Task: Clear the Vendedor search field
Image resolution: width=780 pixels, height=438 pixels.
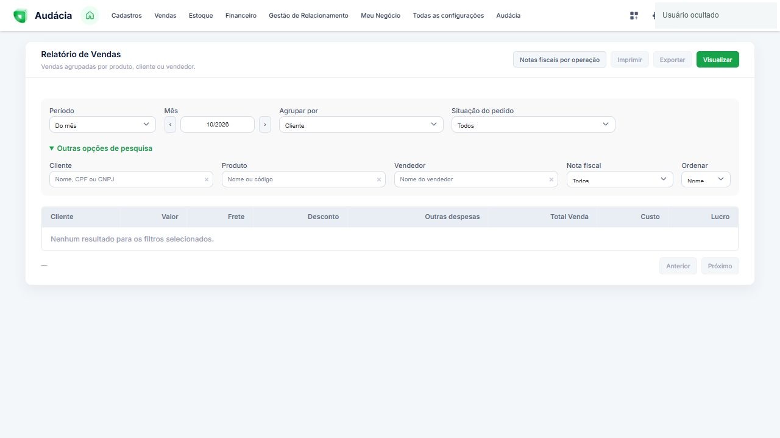Action: (551, 179)
